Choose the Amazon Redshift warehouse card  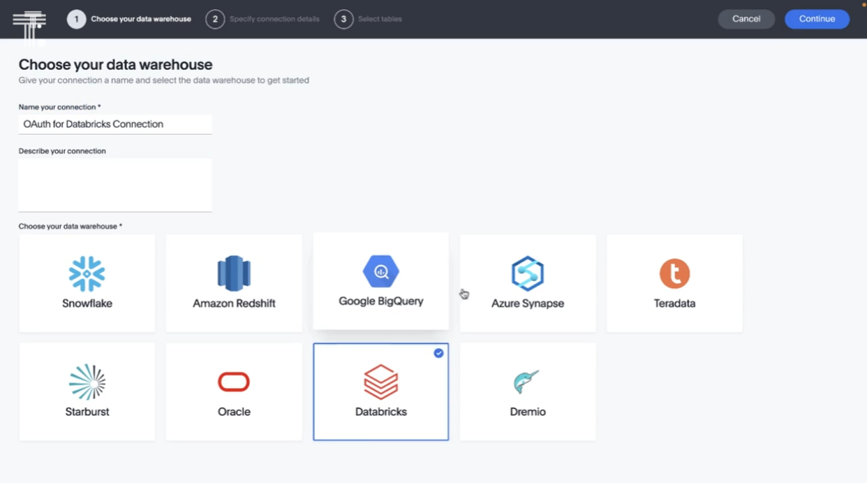click(234, 283)
